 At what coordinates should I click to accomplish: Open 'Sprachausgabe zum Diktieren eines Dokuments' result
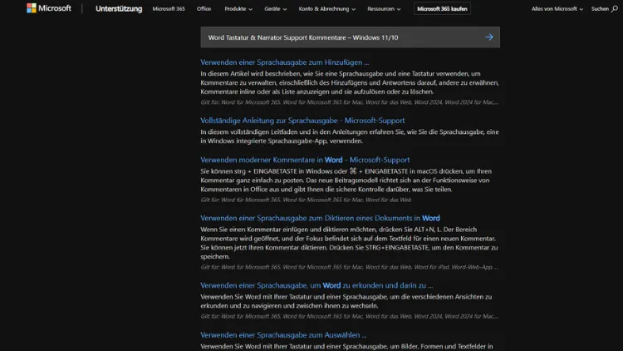[320, 218]
